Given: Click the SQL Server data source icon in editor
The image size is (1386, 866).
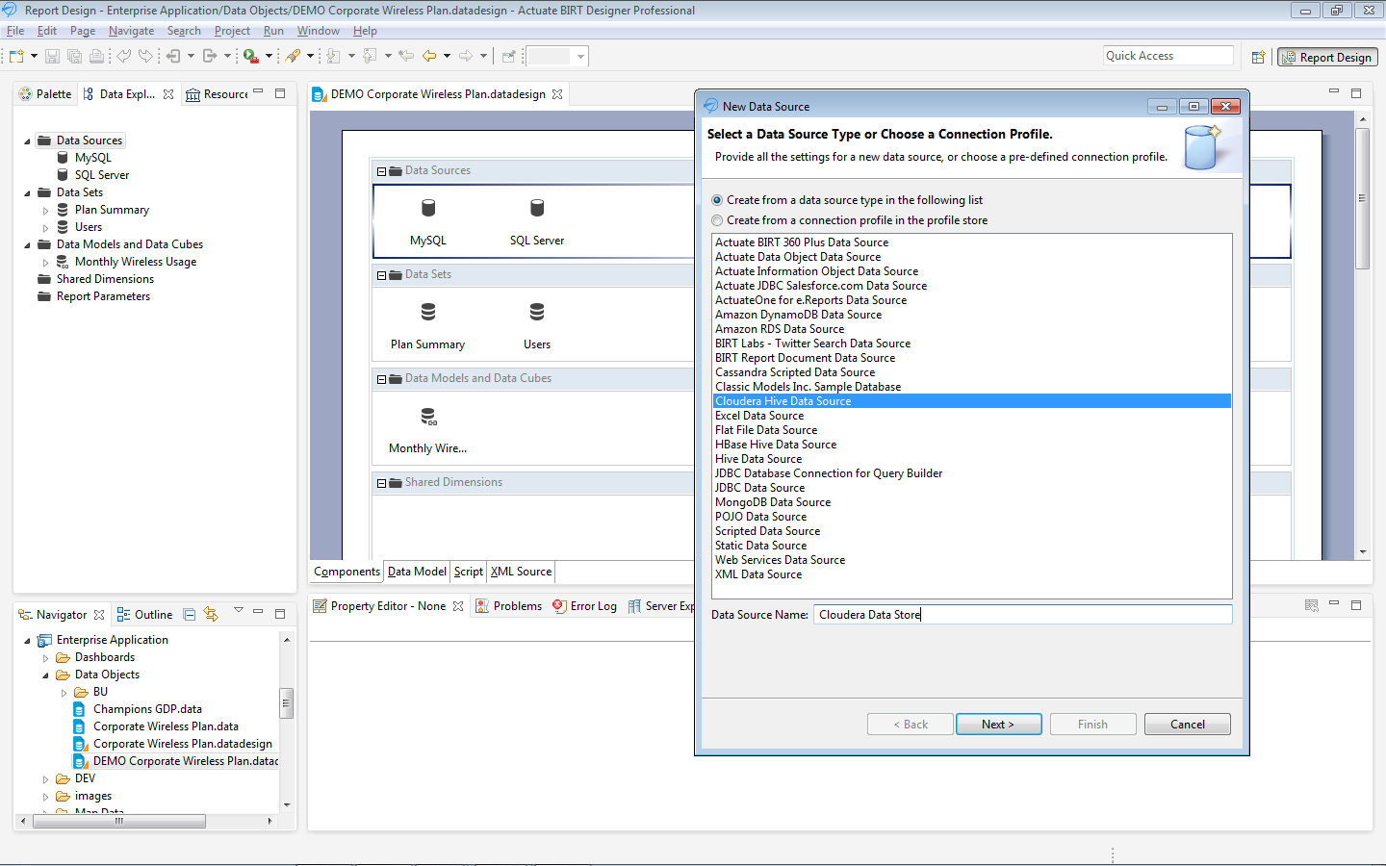Looking at the screenshot, I should (537, 208).
